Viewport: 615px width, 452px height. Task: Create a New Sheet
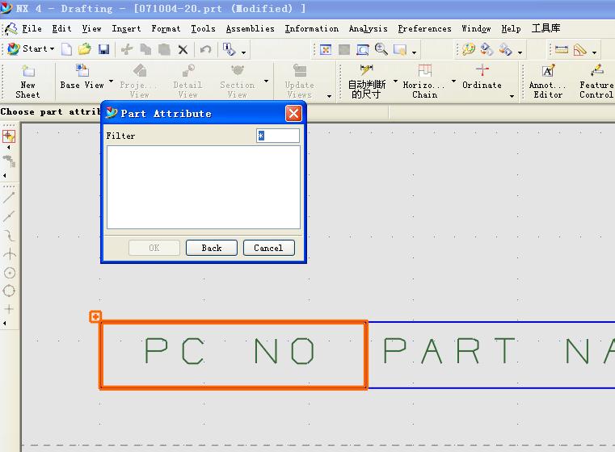click(27, 82)
